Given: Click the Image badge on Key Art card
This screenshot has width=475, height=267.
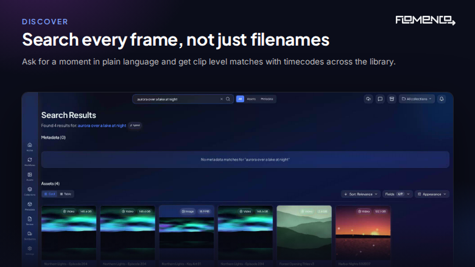Looking at the screenshot, I should pyautogui.click(x=188, y=212).
